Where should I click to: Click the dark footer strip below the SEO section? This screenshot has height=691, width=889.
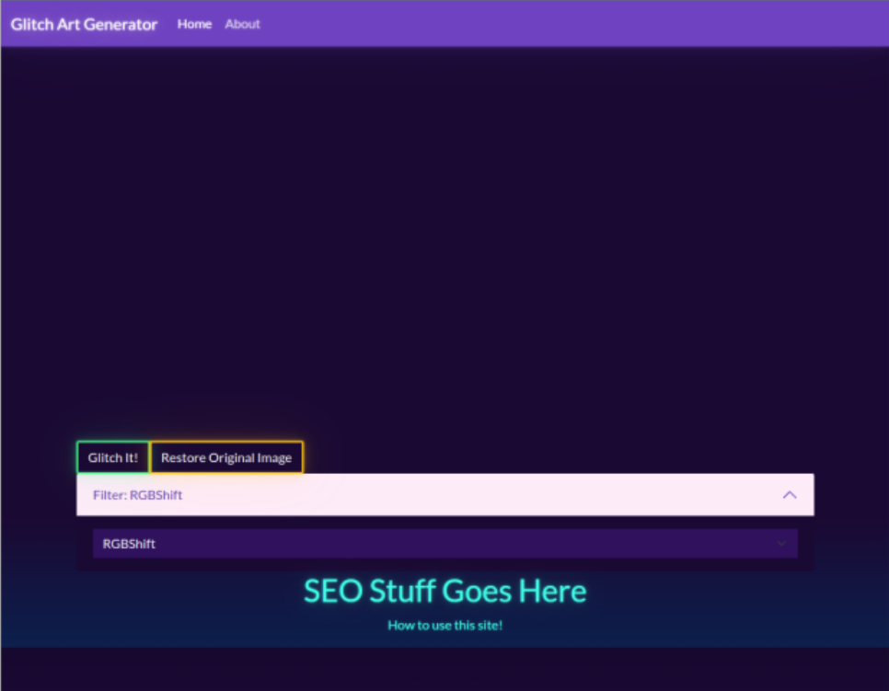point(444,668)
